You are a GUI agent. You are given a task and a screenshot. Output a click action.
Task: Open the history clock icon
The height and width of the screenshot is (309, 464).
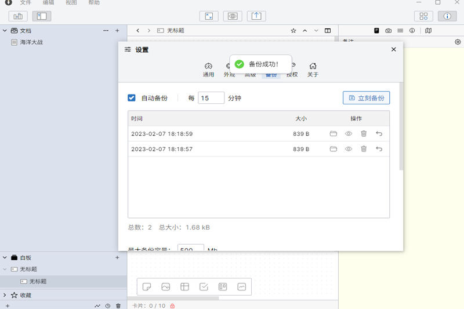pos(107,306)
